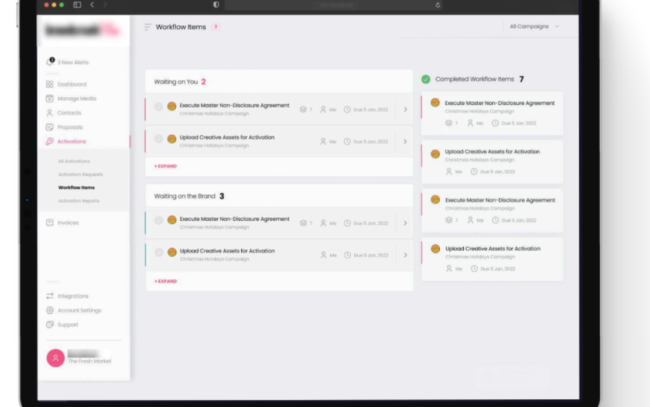Open the Invoices menu label
650x407 pixels.
tap(68, 223)
